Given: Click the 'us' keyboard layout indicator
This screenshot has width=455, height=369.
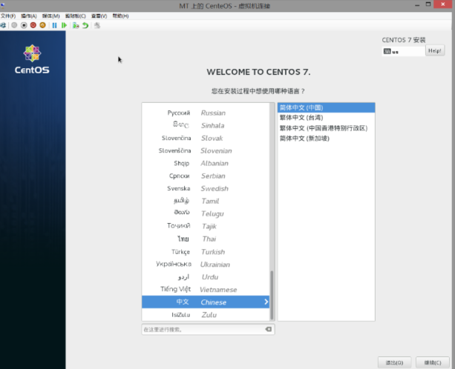Looking at the screenshot, I should [404, 52].
